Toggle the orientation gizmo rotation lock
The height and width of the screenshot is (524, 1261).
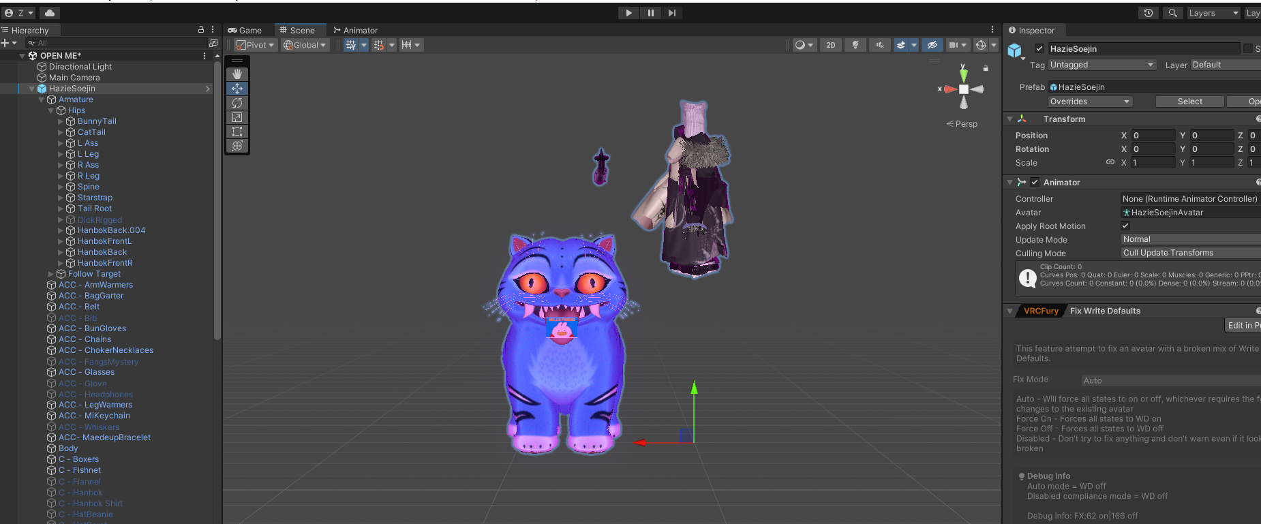[986, 68]
